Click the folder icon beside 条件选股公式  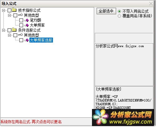click(x=14, y=30)
